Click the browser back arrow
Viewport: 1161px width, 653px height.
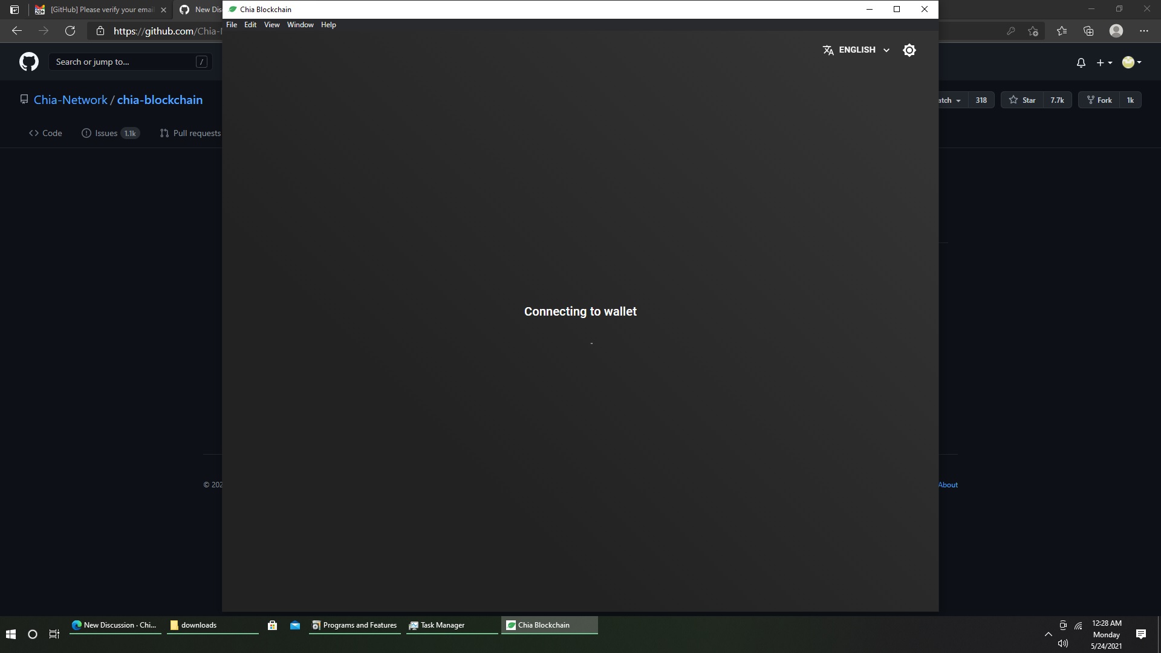17,31
